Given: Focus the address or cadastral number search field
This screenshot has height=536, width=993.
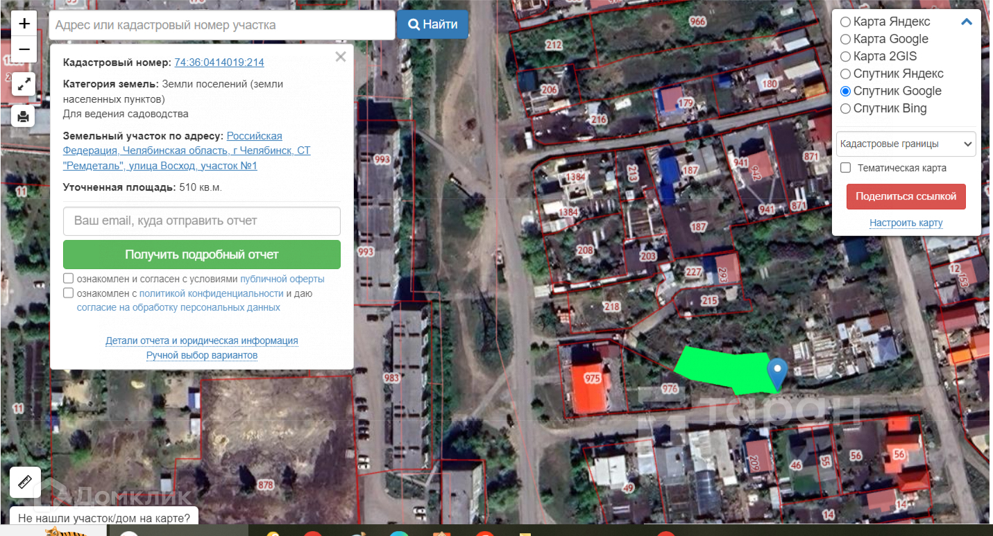Looking at the screenshot, I should coord(222,25).
